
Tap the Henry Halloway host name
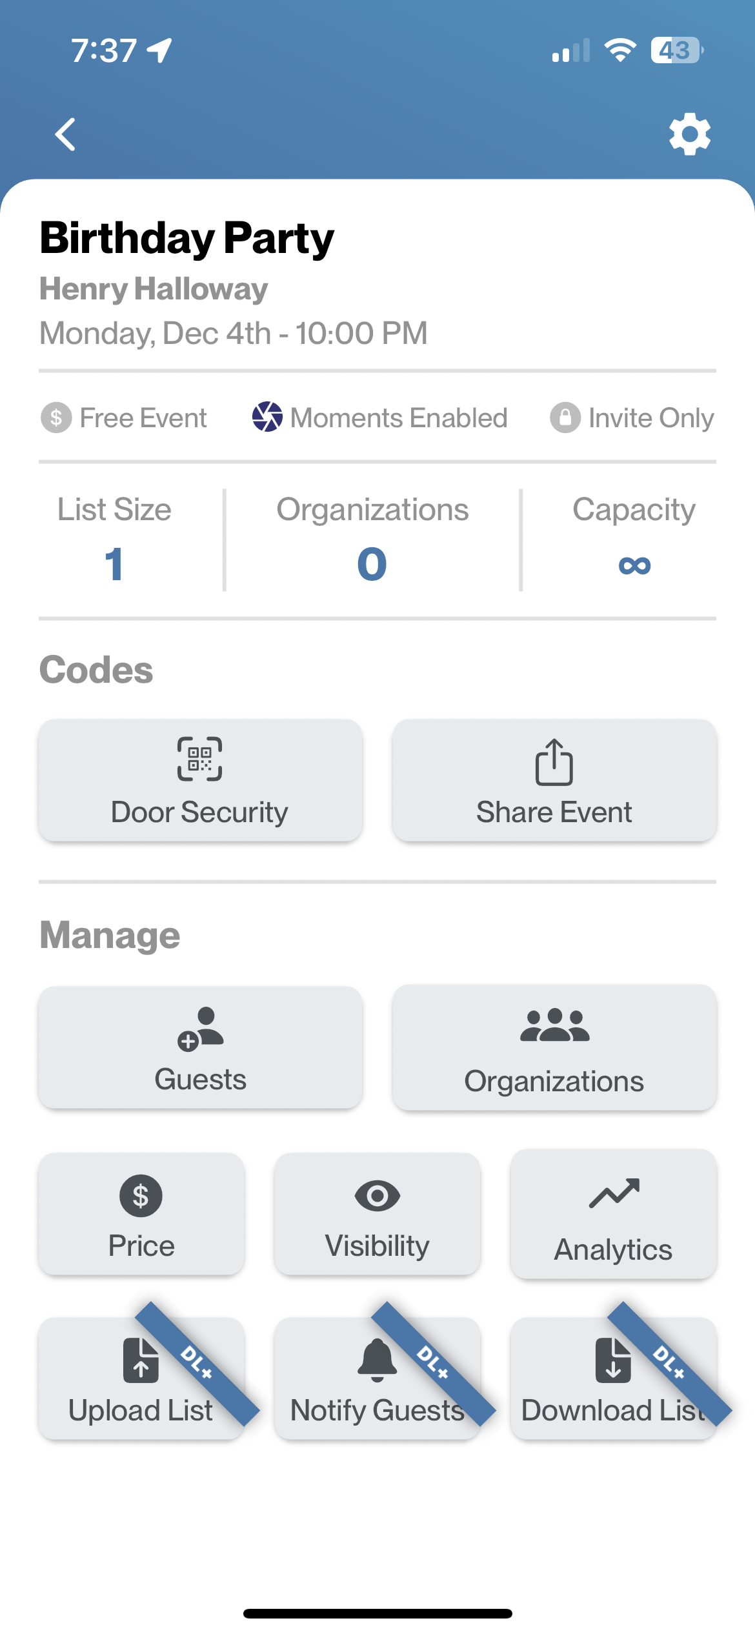(154, 289)
